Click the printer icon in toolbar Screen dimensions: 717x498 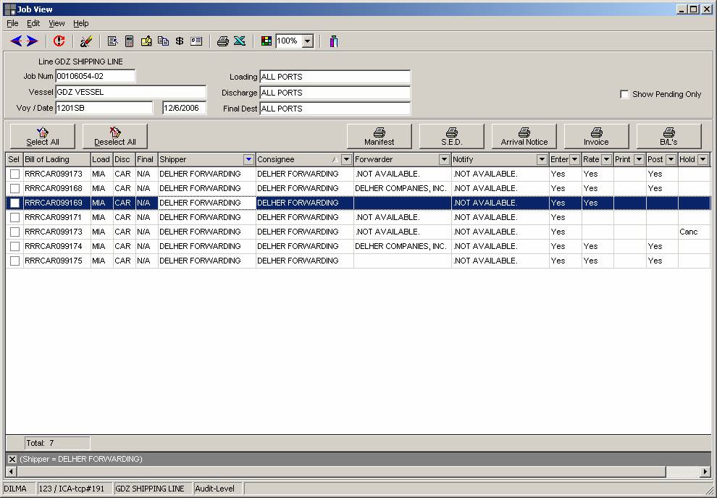coord(223,41)
